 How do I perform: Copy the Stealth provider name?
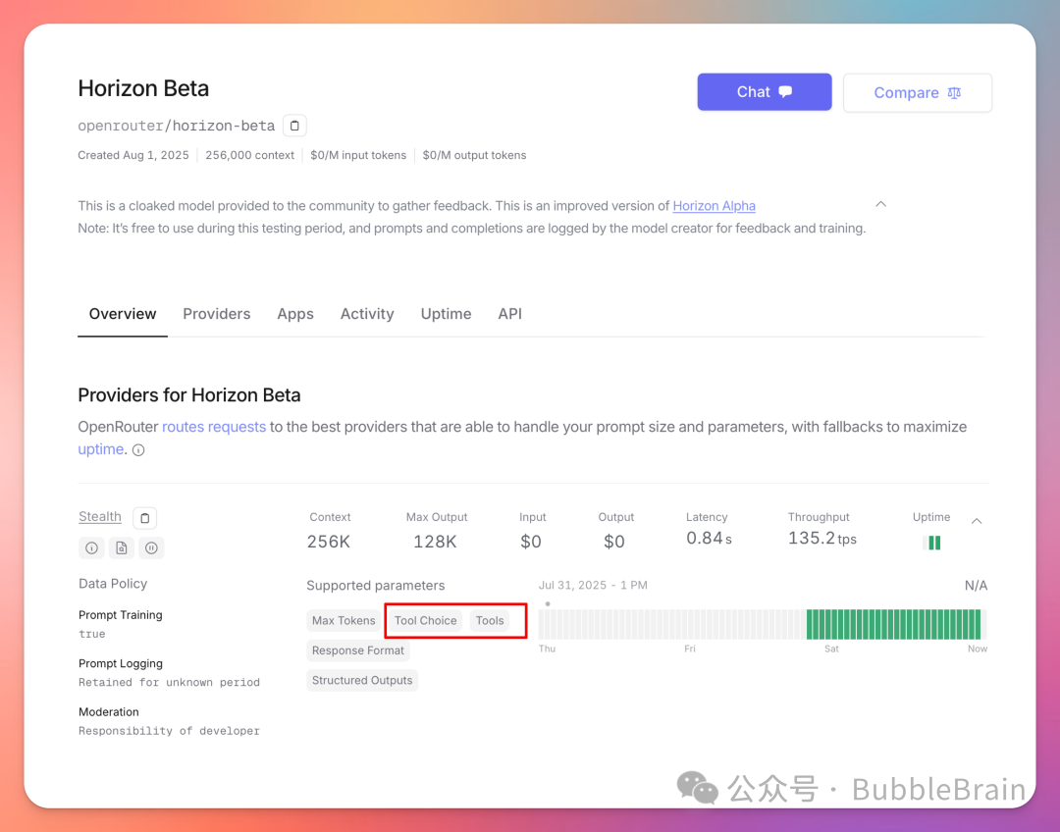pos(144,518)
